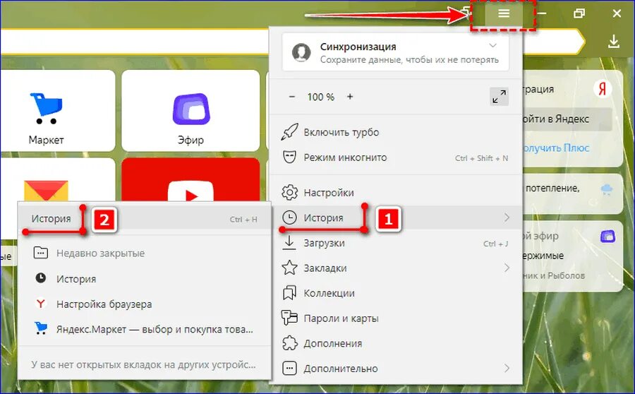Click the restore window button
The height and width of the screenshot is (394, 635).
579,13
